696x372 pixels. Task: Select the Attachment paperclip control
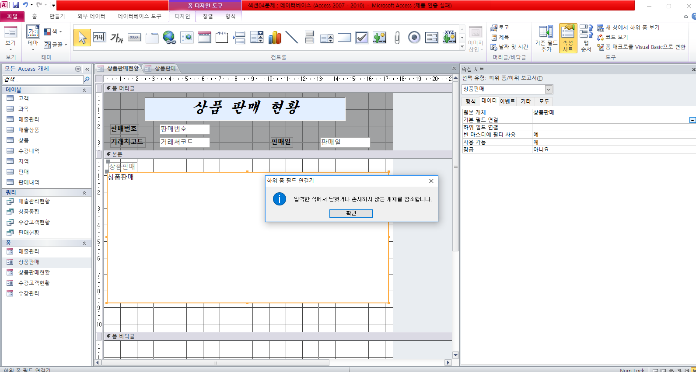[397, 38]
